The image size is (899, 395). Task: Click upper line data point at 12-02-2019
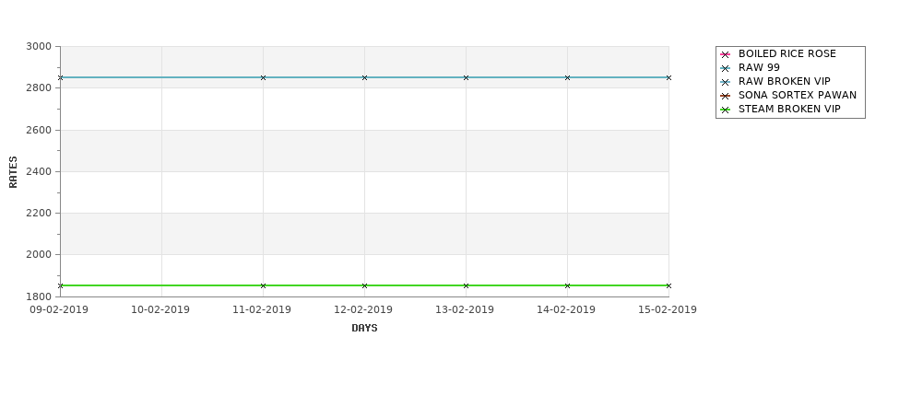point(364,78)
